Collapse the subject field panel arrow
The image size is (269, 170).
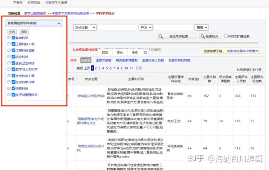pos(59,24)
